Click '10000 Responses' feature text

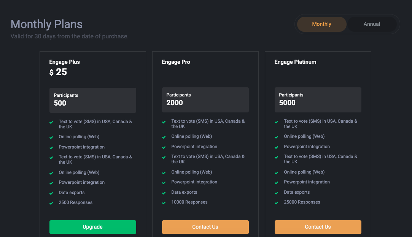pyautogui.click(x=189, y=202)
